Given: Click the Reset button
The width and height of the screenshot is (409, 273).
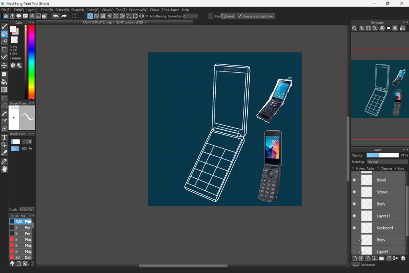Looking at the screenshot, I should click(228, 16).
